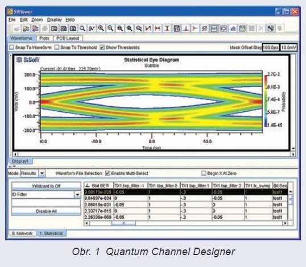The width and height of the screenshot is (306, 267).
Task: Switch to the PCB Layout tab
Action: point(68,38)
